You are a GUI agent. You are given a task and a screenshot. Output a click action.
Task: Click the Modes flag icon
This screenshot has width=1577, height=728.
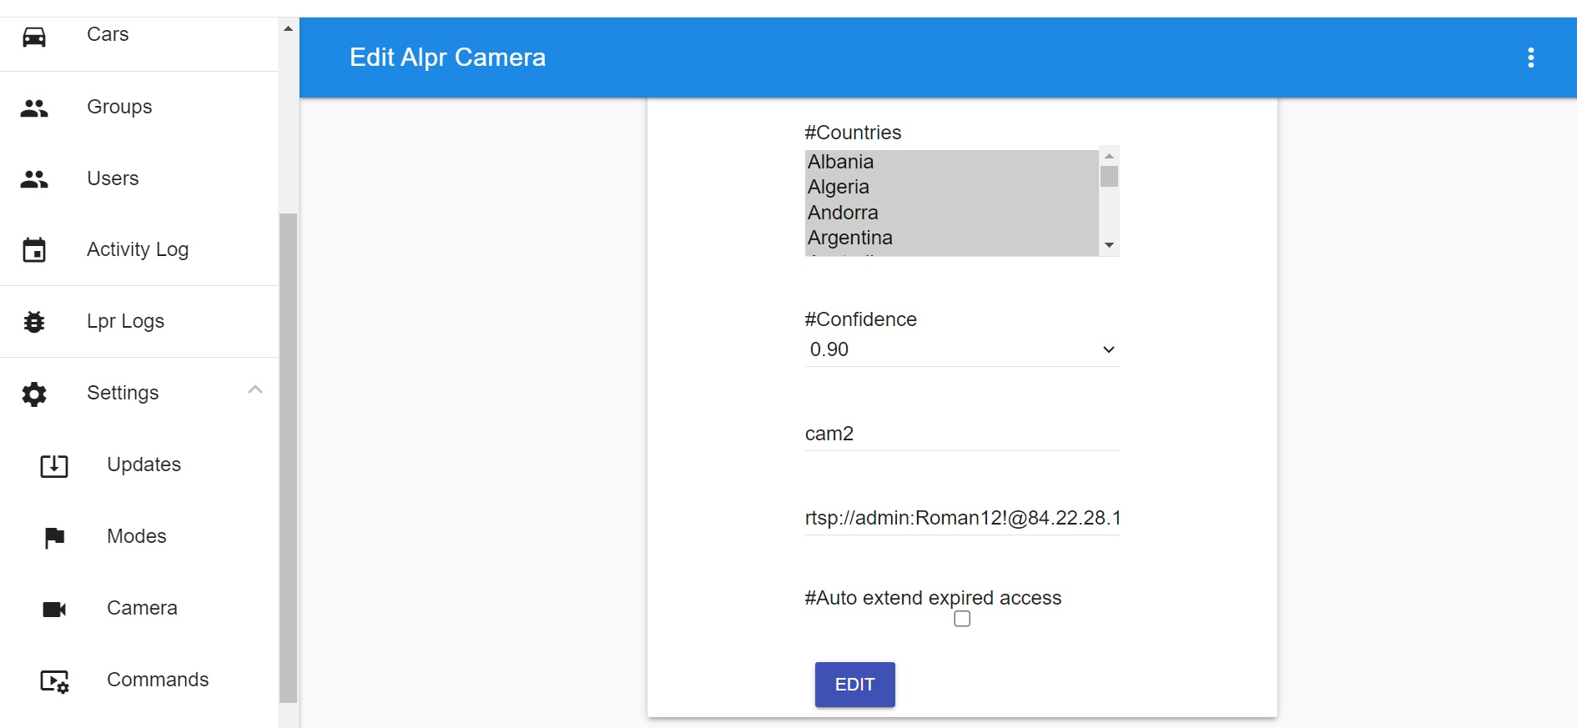pos(54,538)
